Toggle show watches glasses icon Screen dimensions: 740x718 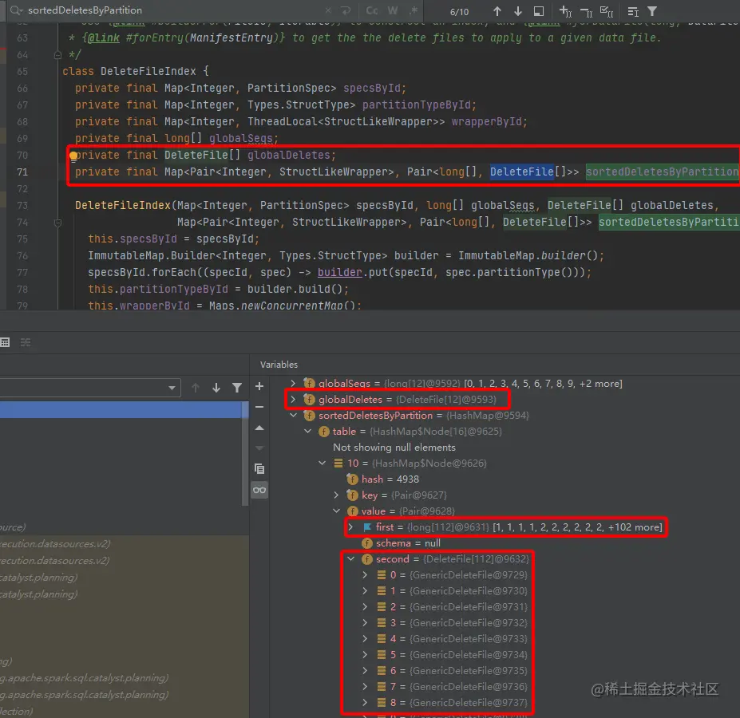tap(259, 490)
